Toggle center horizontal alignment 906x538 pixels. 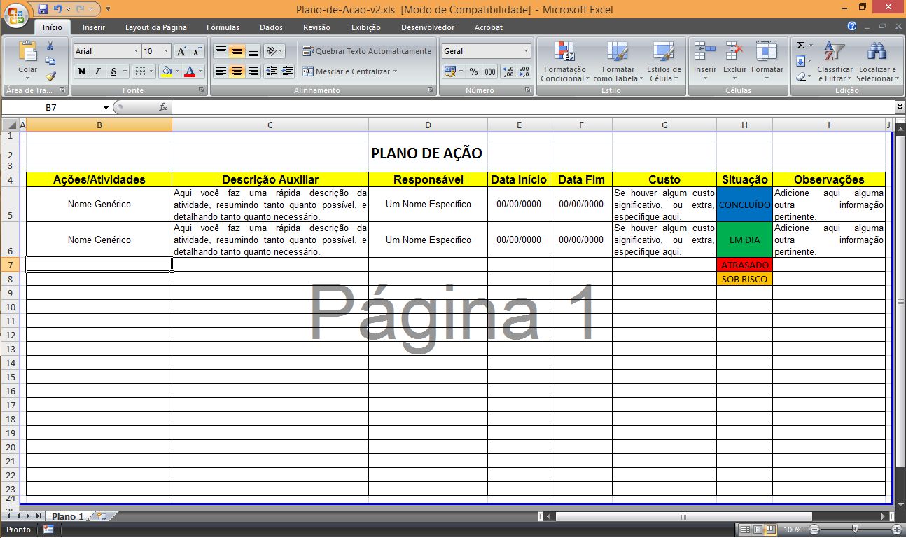pos(237,71)
